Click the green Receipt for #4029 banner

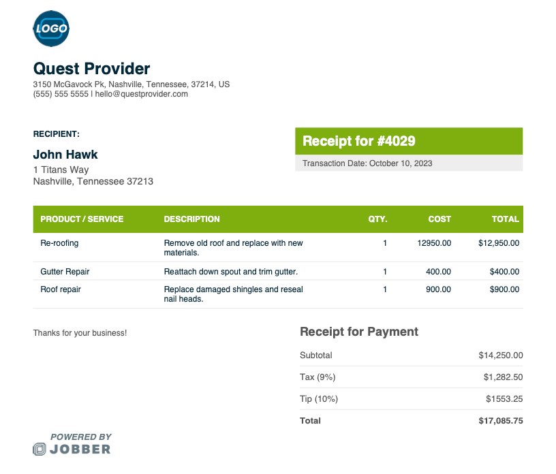[x=408, y=141]
